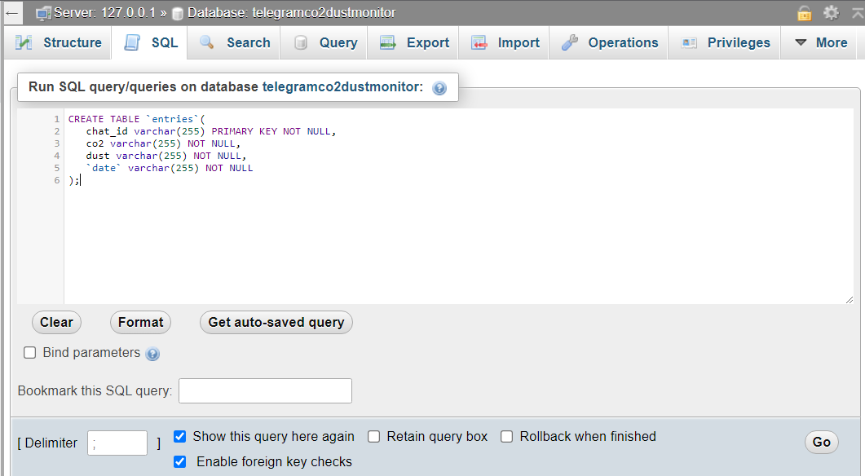This screenshot has height=476, width=865.
Task: Open page settings via the gear icon
Action: [831, 13]
